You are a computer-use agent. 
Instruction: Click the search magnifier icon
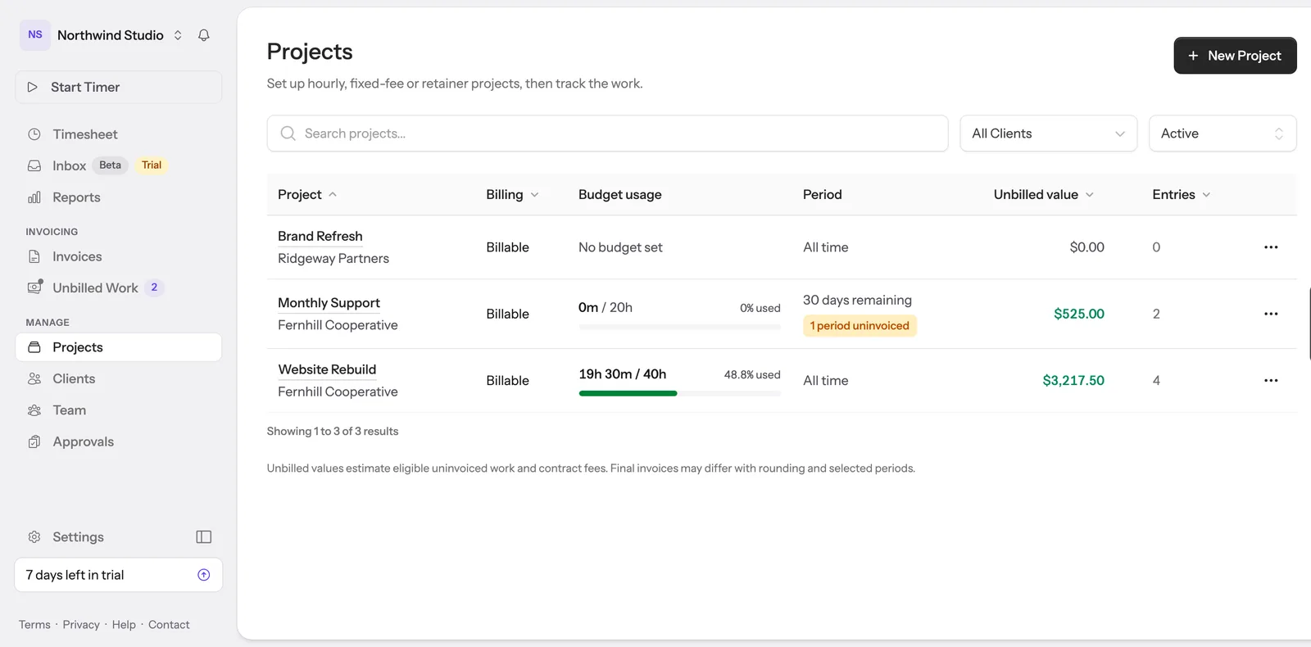coord(288,133)
